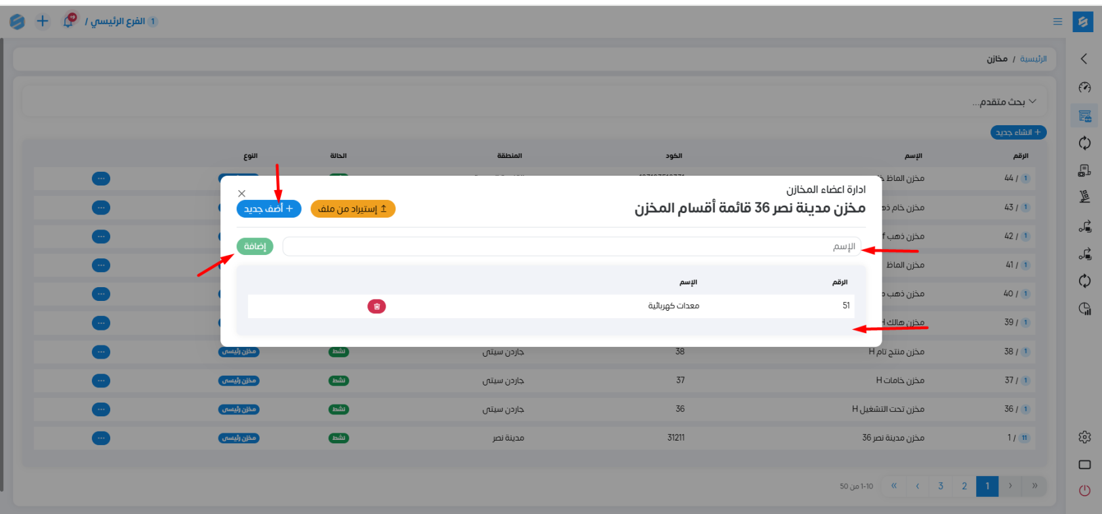1102x514 pixels.
Task: Go to page 2 in pagination
Action: (964, 486)
